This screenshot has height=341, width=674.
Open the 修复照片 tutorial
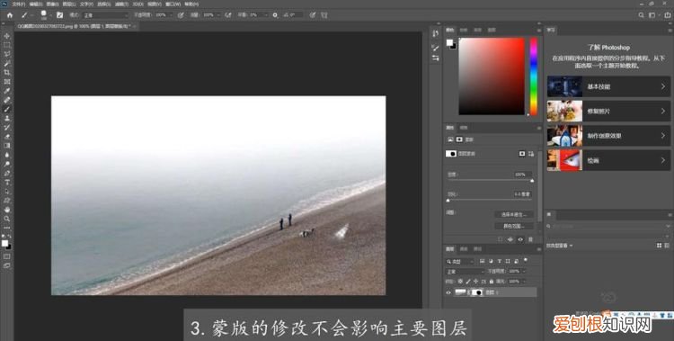pyautogui.click(x=608, y=111)
